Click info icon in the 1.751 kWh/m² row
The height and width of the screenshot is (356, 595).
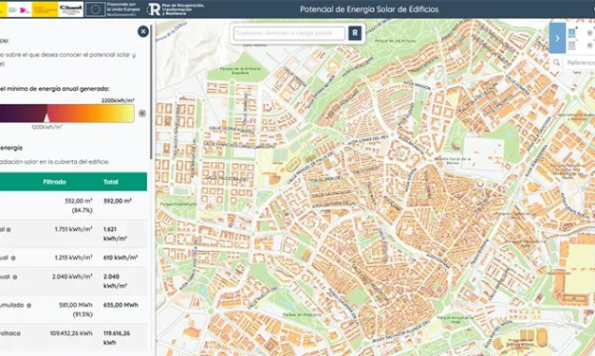pyautogui.click(x=9, y=230)
